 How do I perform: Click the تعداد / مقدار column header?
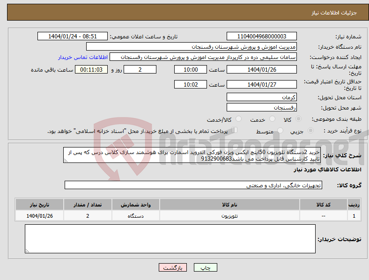88,205
